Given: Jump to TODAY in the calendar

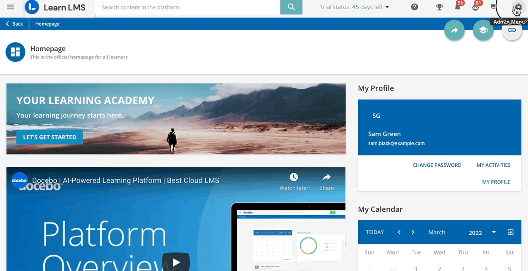Looking at the screenshot, I should tap(375, 232).
